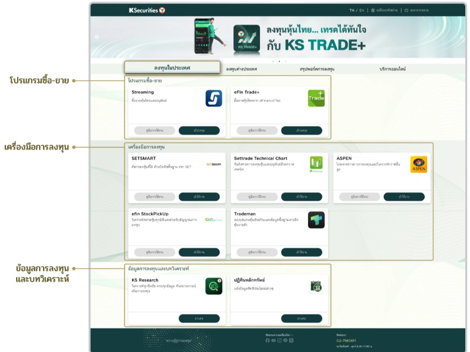Open the Facebook icon in the footer
470x352 pixels.
point(267,341)
